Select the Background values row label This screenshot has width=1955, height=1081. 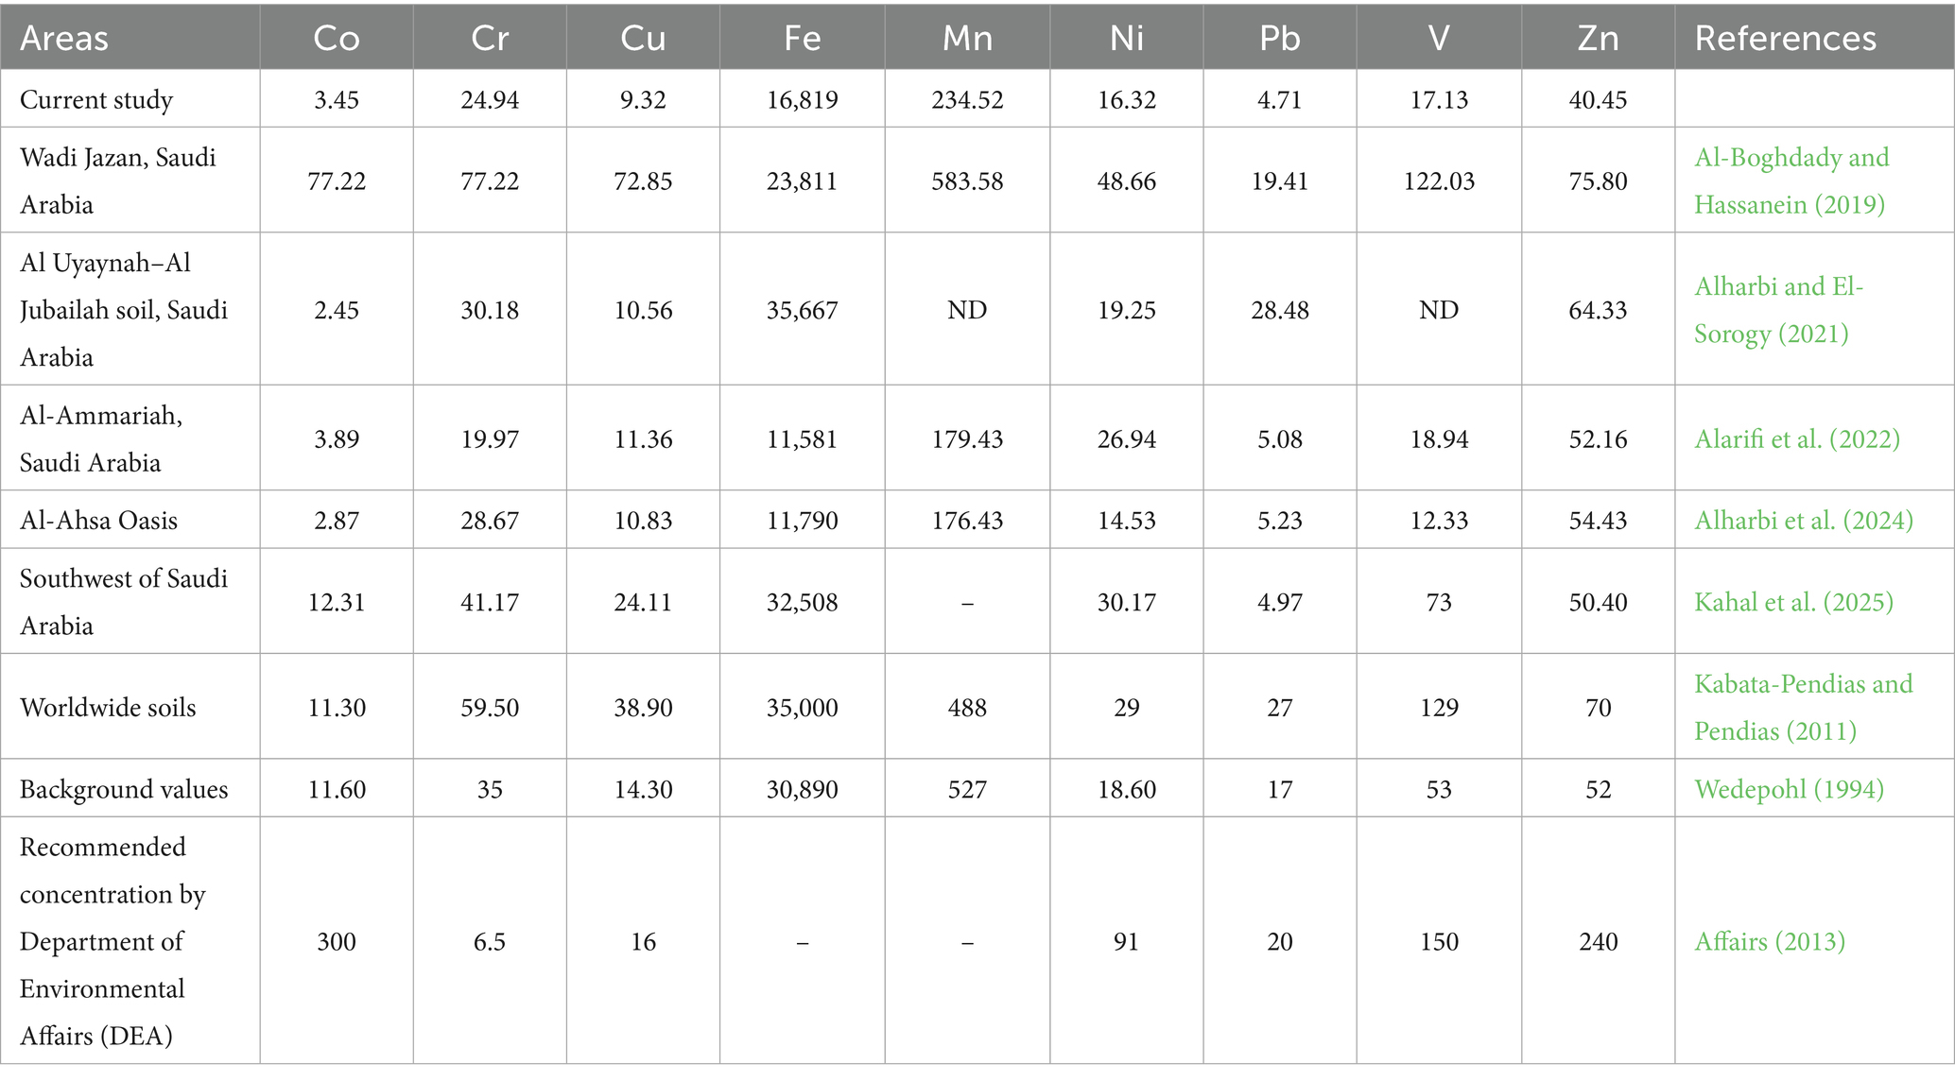(x=124, y=790)
